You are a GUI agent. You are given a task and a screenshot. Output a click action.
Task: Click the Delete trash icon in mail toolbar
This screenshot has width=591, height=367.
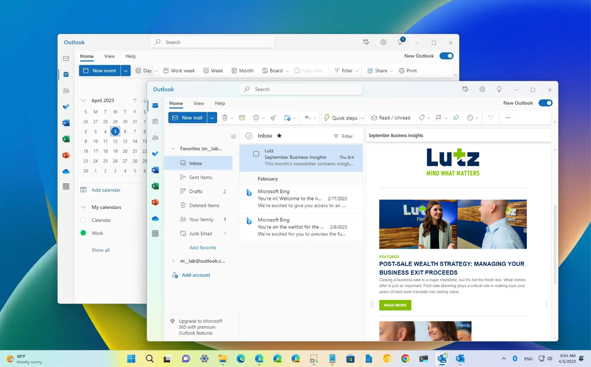[225, 118]
